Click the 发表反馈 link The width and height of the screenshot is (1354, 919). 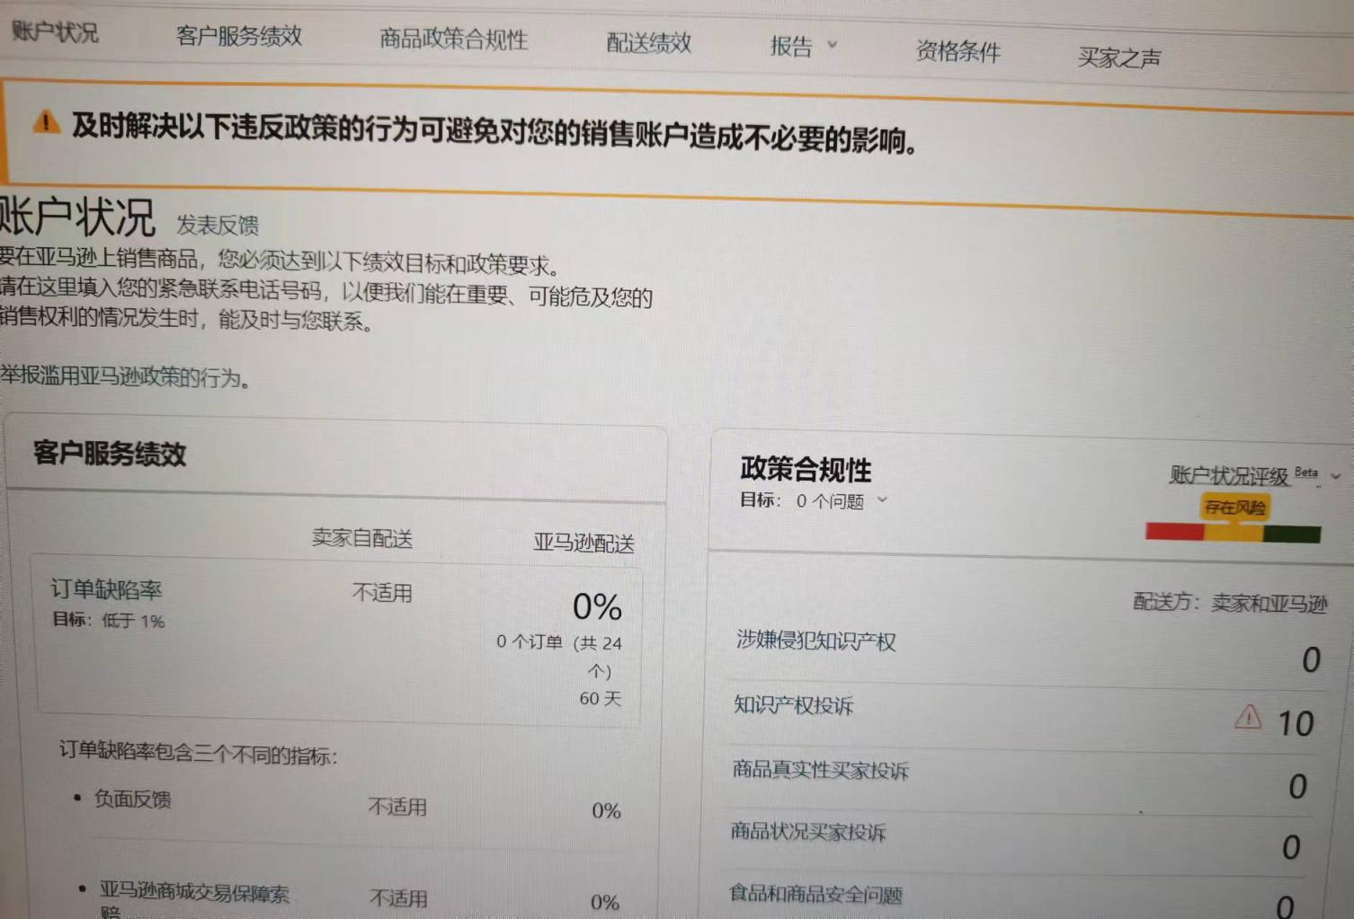coord(218,225)
